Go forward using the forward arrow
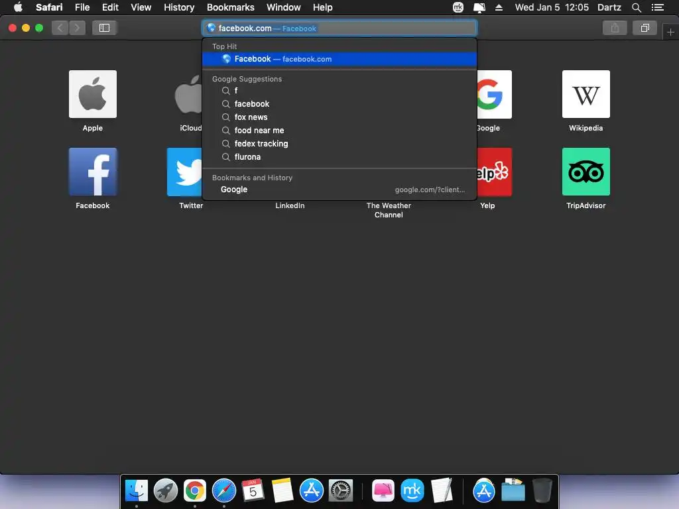 [x=77, y=28]
